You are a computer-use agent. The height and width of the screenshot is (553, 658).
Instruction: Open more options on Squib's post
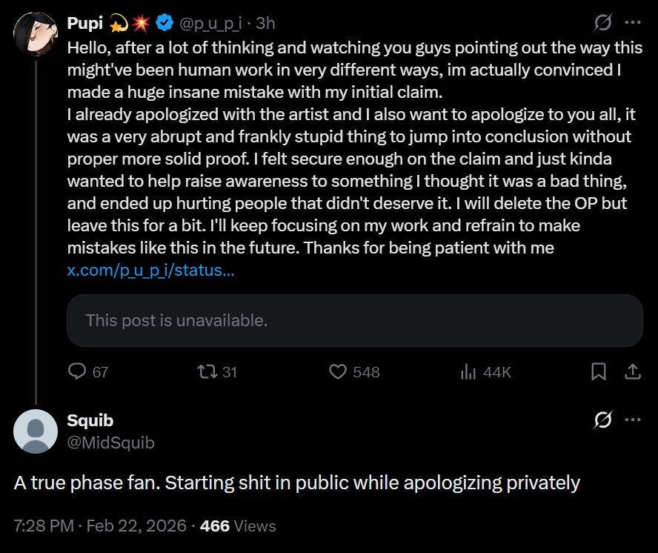632,420
